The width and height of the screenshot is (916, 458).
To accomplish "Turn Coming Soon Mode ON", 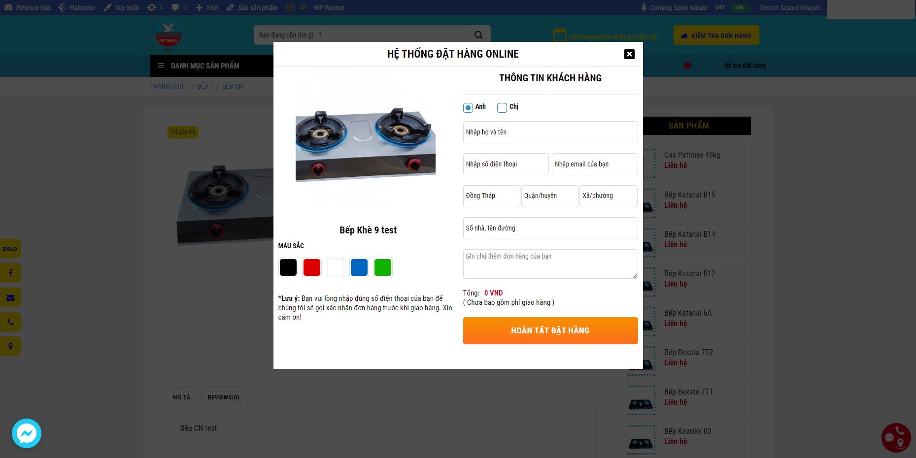I will coord(739,7).
